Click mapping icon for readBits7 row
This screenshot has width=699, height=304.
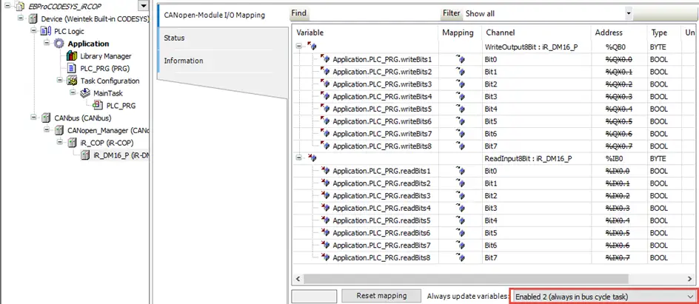click(x=460, y=246)
